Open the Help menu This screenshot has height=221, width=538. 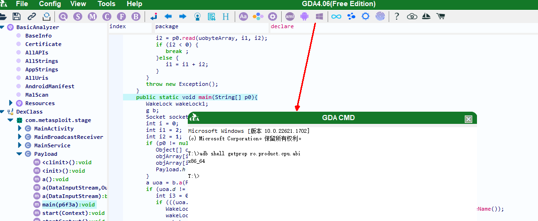tap(134, 4)
